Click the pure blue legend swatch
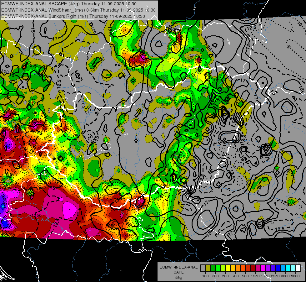The image size is (306, 282). pyautogui.click(x=278, y=268)
